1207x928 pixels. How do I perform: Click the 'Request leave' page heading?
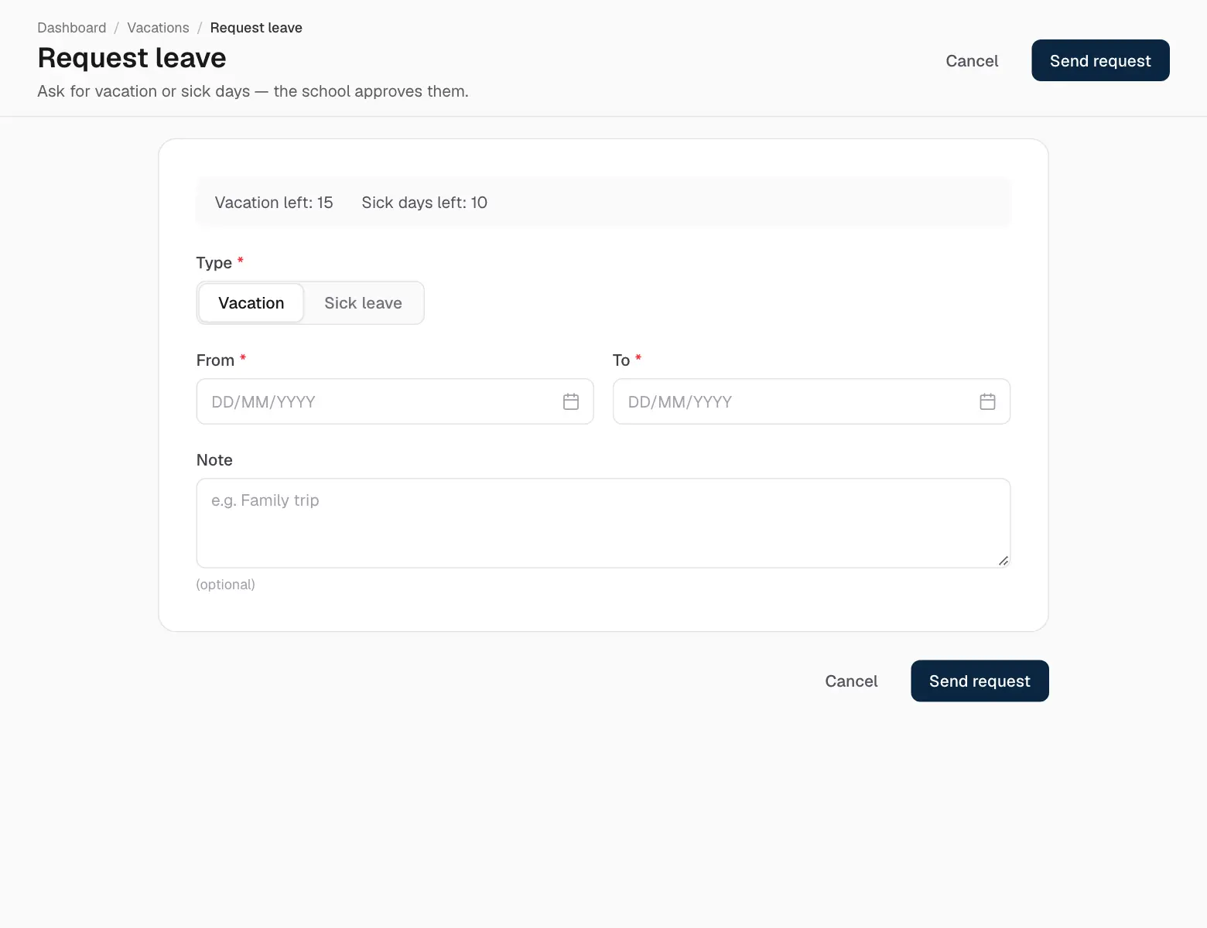[x=132, y=58]
